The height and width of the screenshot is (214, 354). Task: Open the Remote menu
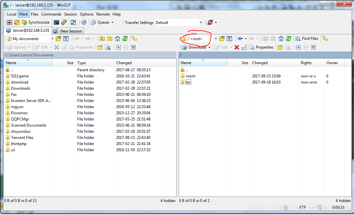tap(103, 14)
